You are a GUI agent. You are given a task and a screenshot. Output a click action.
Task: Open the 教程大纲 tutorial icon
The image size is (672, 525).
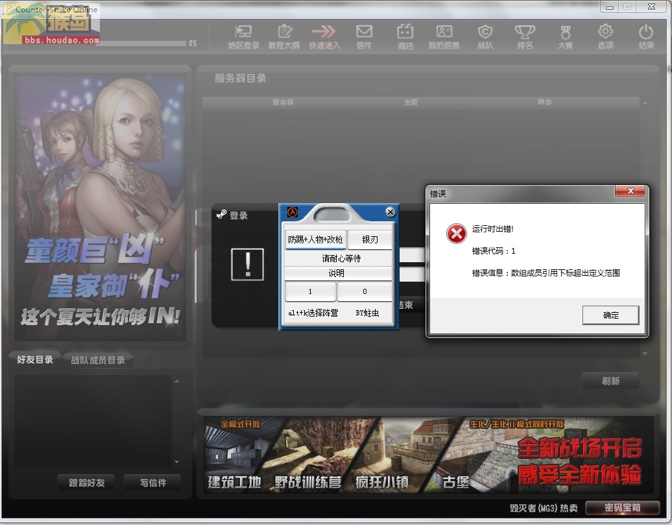(x=283, y=37)
